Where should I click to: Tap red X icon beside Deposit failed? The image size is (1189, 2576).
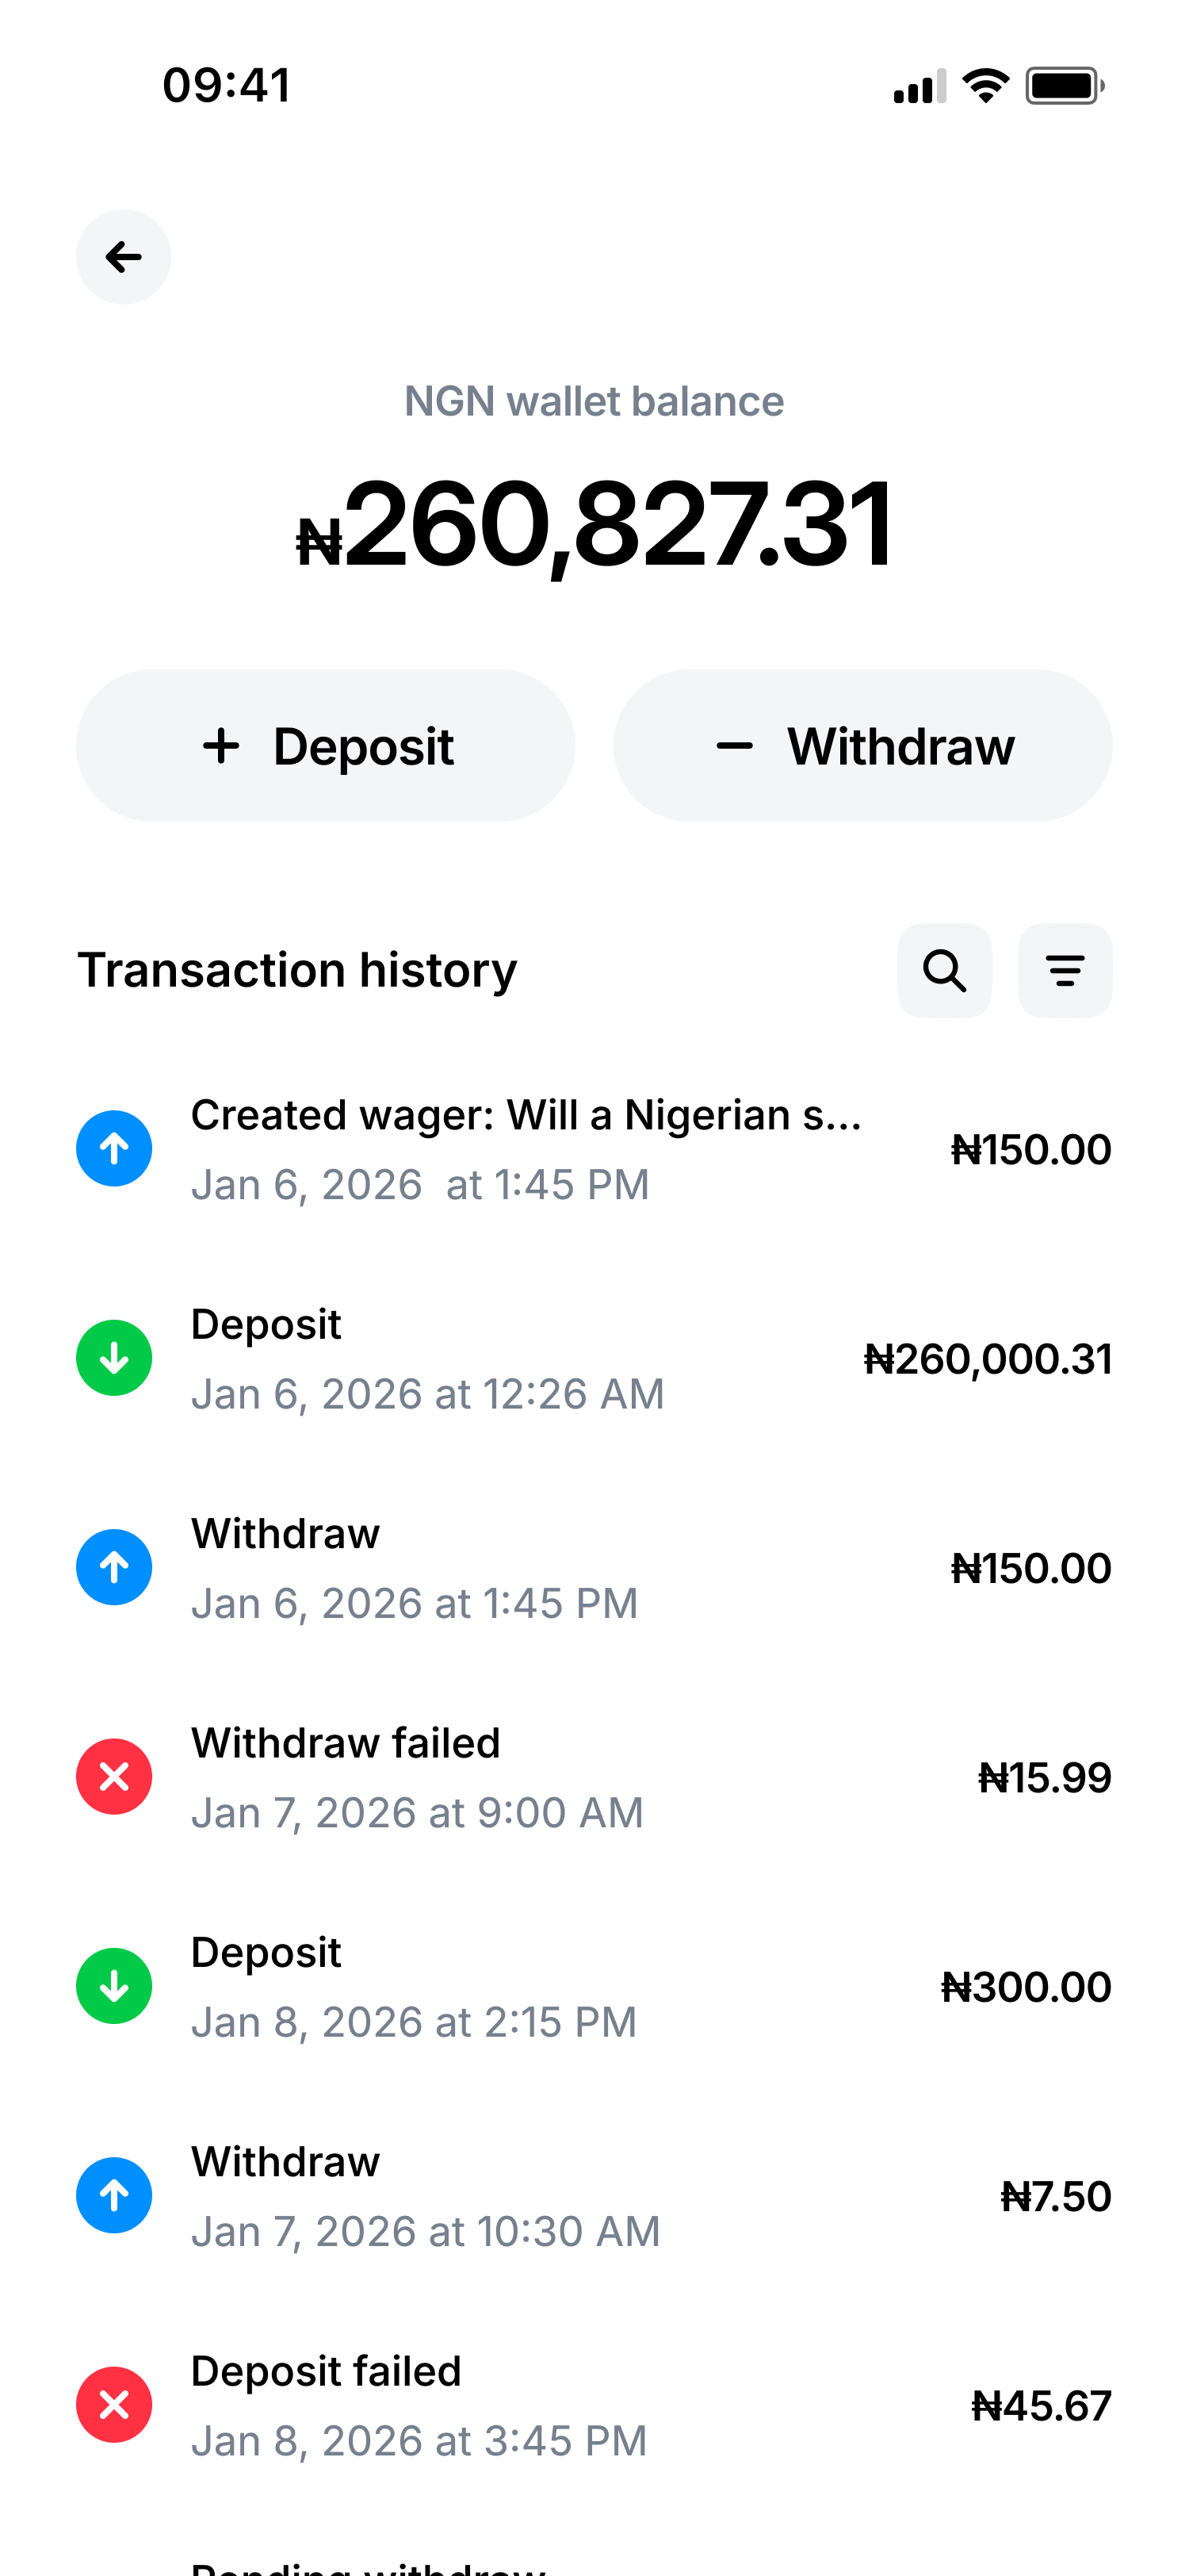[x=115, y=2405]
